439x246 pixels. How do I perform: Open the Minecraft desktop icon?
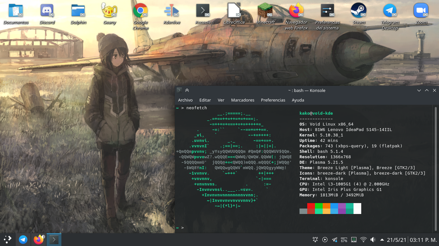click(265, 11)
